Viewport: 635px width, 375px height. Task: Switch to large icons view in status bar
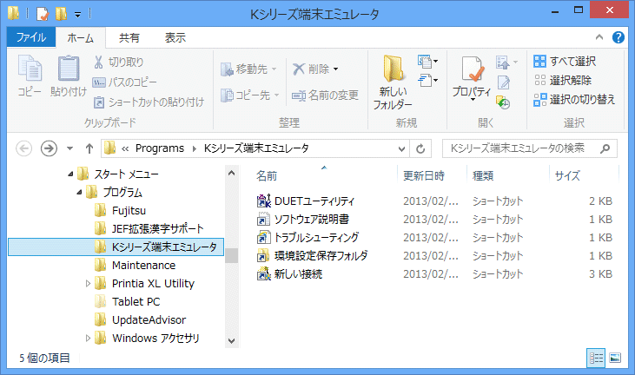[615, 358]
